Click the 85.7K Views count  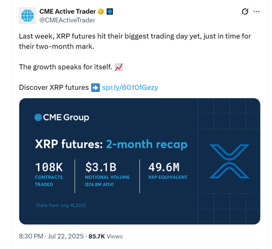tap(106, 236)
